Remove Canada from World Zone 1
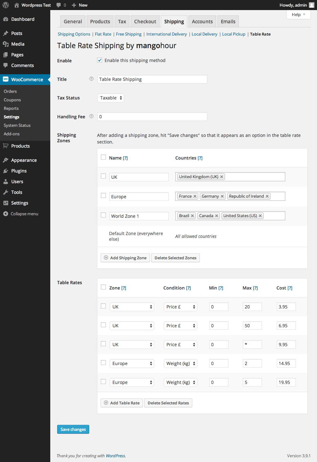 click(217, 216)
